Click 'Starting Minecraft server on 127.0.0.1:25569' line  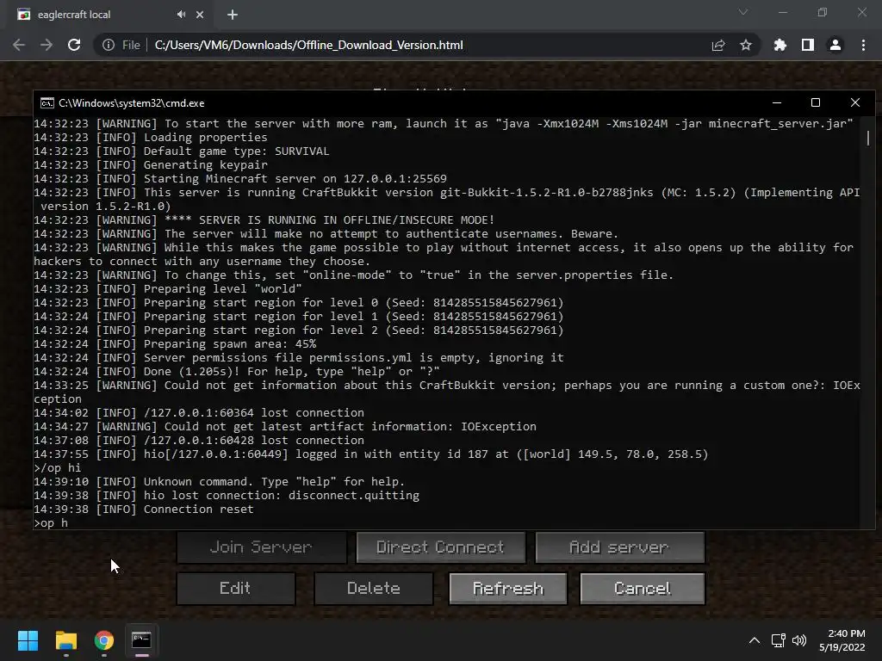click(240, 179)
